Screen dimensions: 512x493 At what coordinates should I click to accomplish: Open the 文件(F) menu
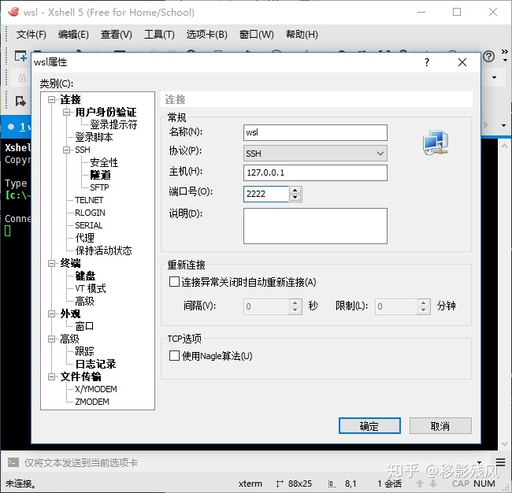pyautogui.click(x=32, y=35)
